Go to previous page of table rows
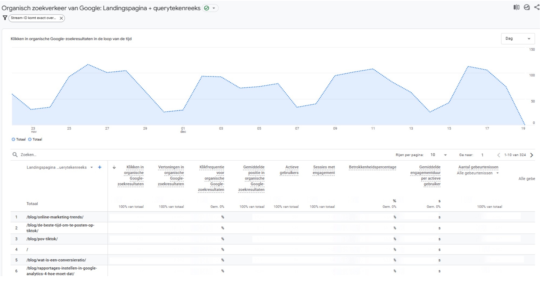Viewport: 540px width, 285px height. pos(498,155)
